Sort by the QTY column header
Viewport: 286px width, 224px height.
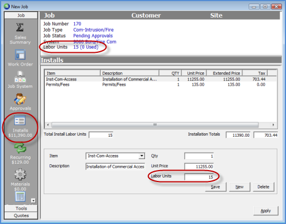[x=170, y=73]
